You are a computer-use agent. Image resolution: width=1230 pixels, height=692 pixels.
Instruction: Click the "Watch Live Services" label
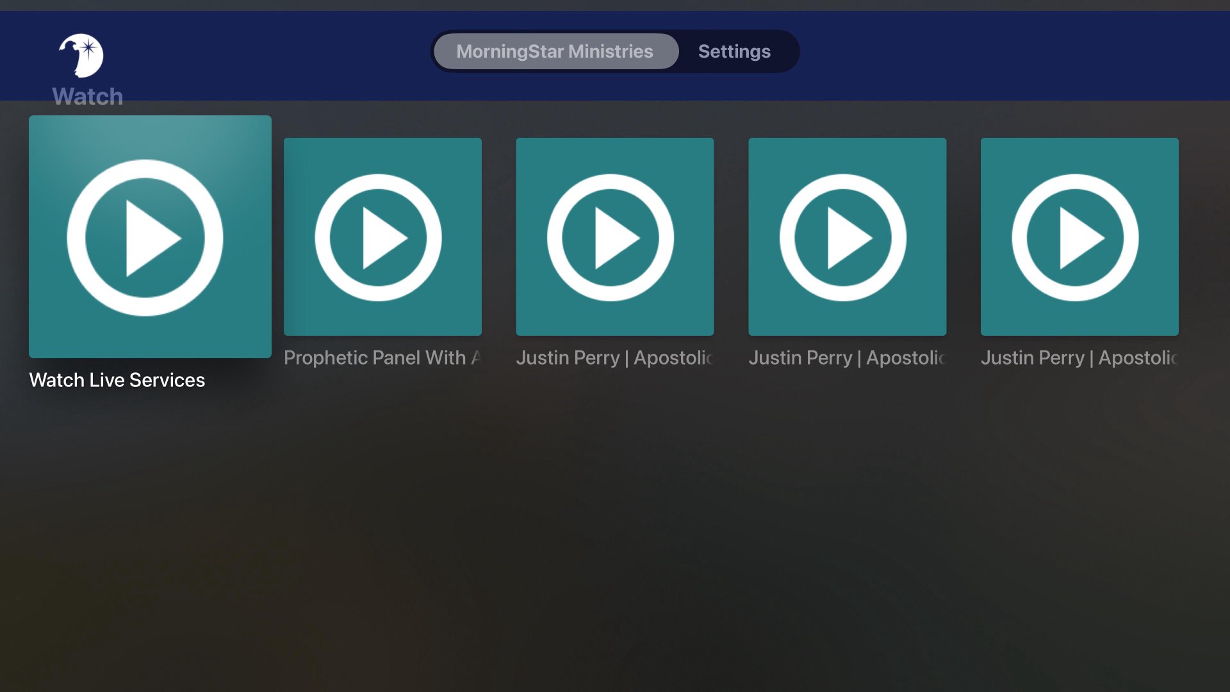click(117, 379)
